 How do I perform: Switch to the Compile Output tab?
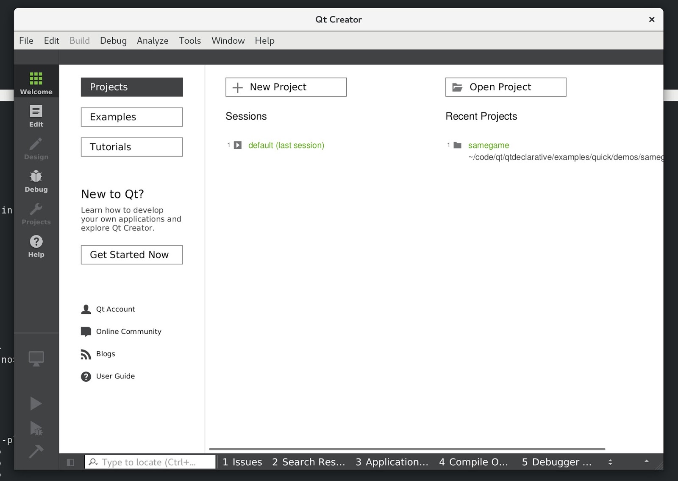pos(474,462)
